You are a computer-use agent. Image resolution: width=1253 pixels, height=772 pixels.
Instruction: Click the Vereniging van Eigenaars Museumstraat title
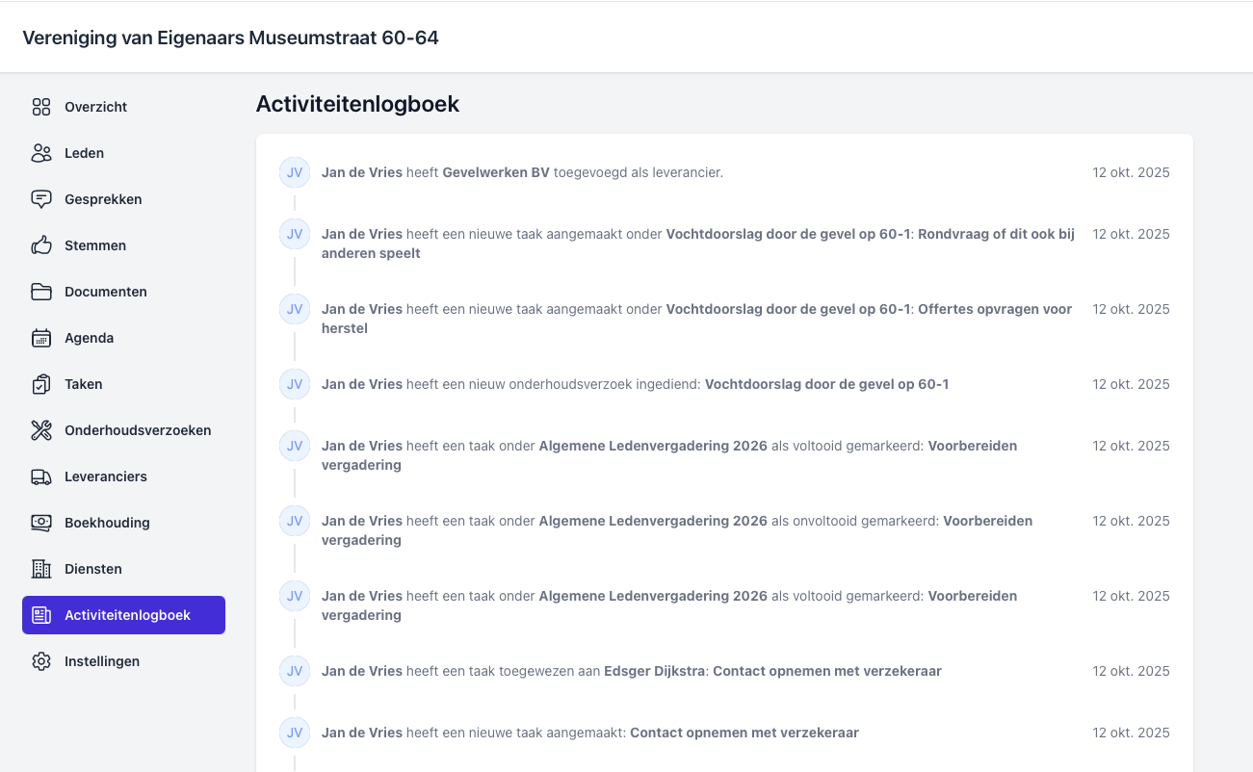(x=230, y=38)
